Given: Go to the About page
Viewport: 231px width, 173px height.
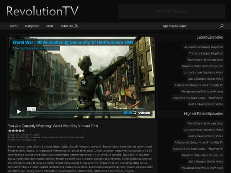Looking at the screenshot, I should click(50, 26).
